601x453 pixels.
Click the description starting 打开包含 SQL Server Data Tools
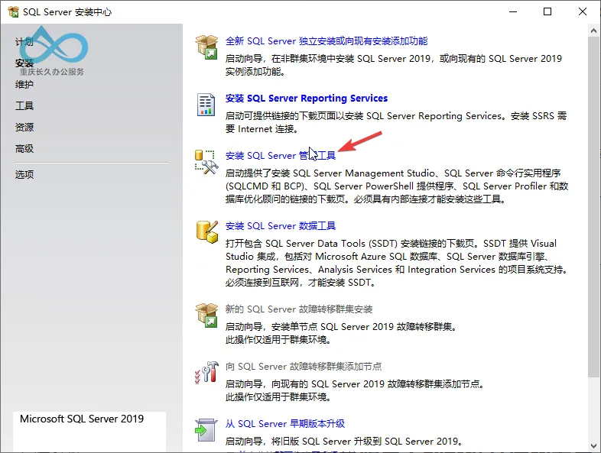coord(397,263)
